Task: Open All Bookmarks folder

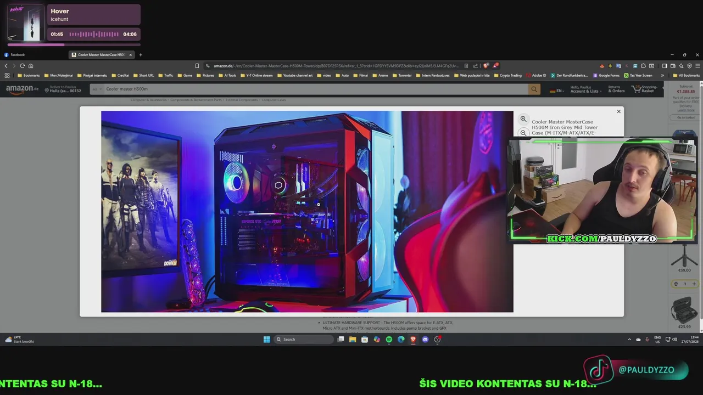Action: pyautogui.click(x=687, y=75)
